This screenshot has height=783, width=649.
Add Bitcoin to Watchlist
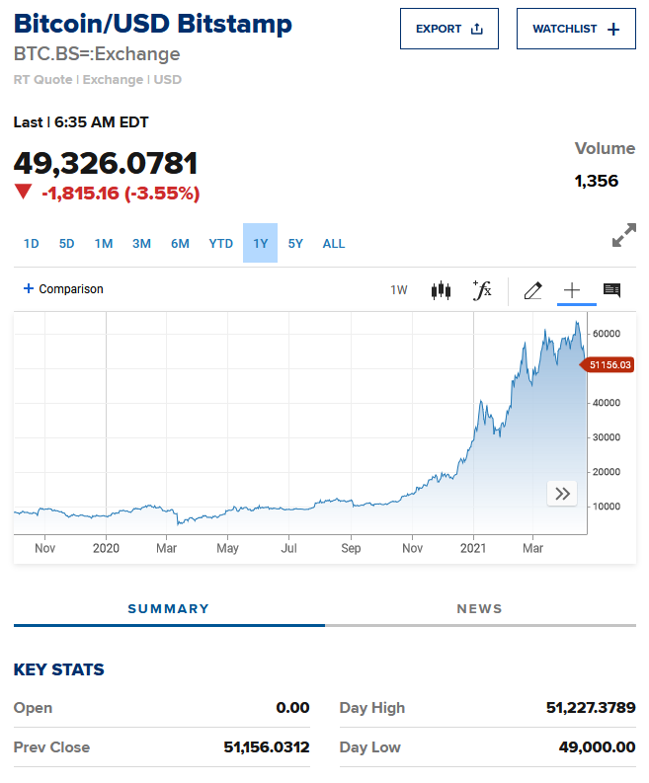click(576, 29)
